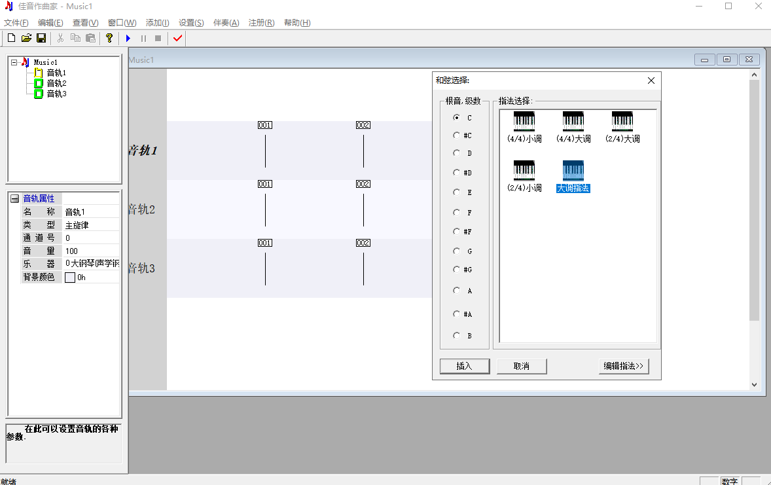Click the 通道号 value field
This screenshot has width=771, height=485.
click(92, 238)
